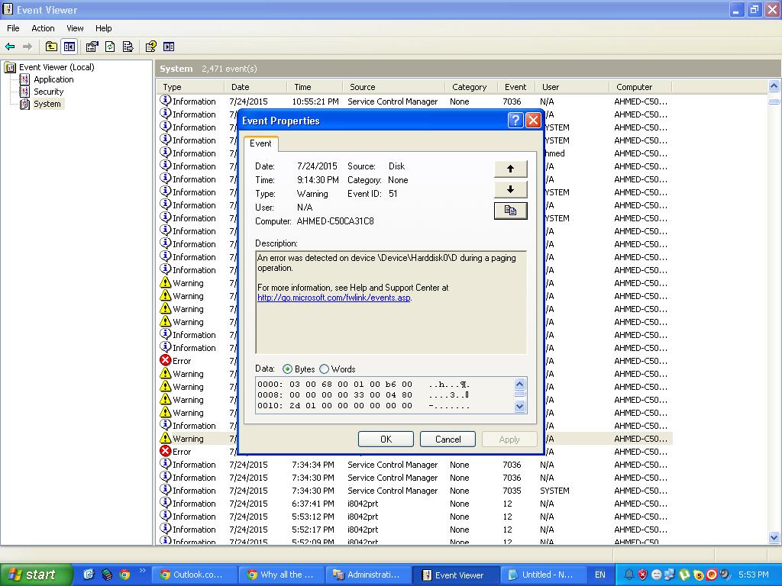Go to next event with down arrow
This screenshot has width=782, height=586.
(510, 189)
